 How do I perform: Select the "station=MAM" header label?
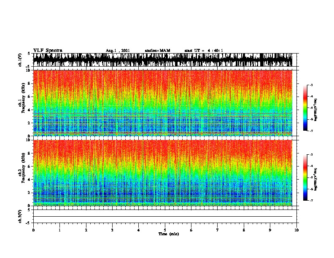158,51
